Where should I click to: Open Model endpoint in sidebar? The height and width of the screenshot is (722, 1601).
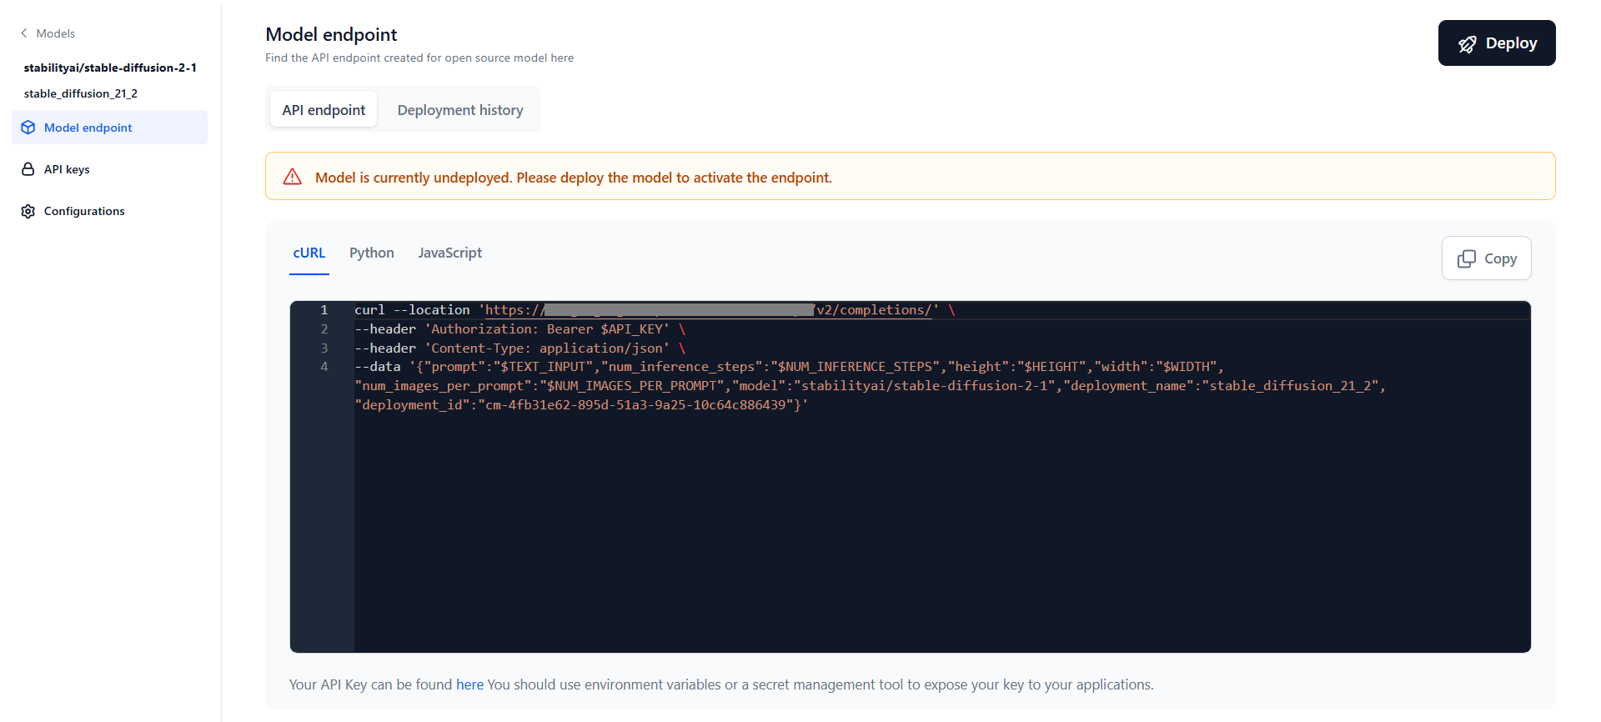(x=110, y=128)
